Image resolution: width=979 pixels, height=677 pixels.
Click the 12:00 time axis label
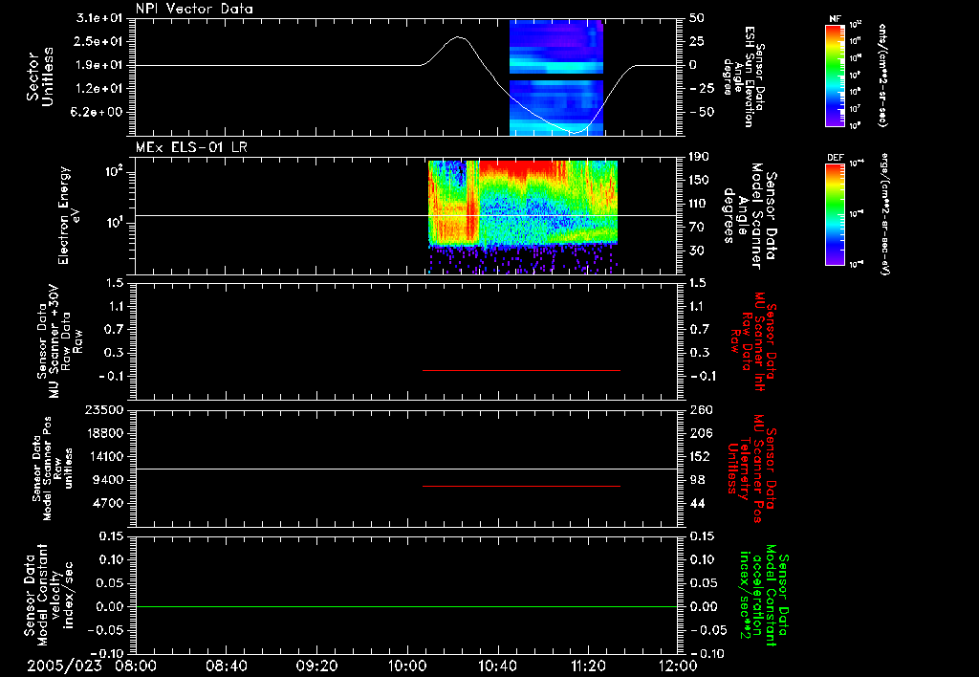point(678,666)
